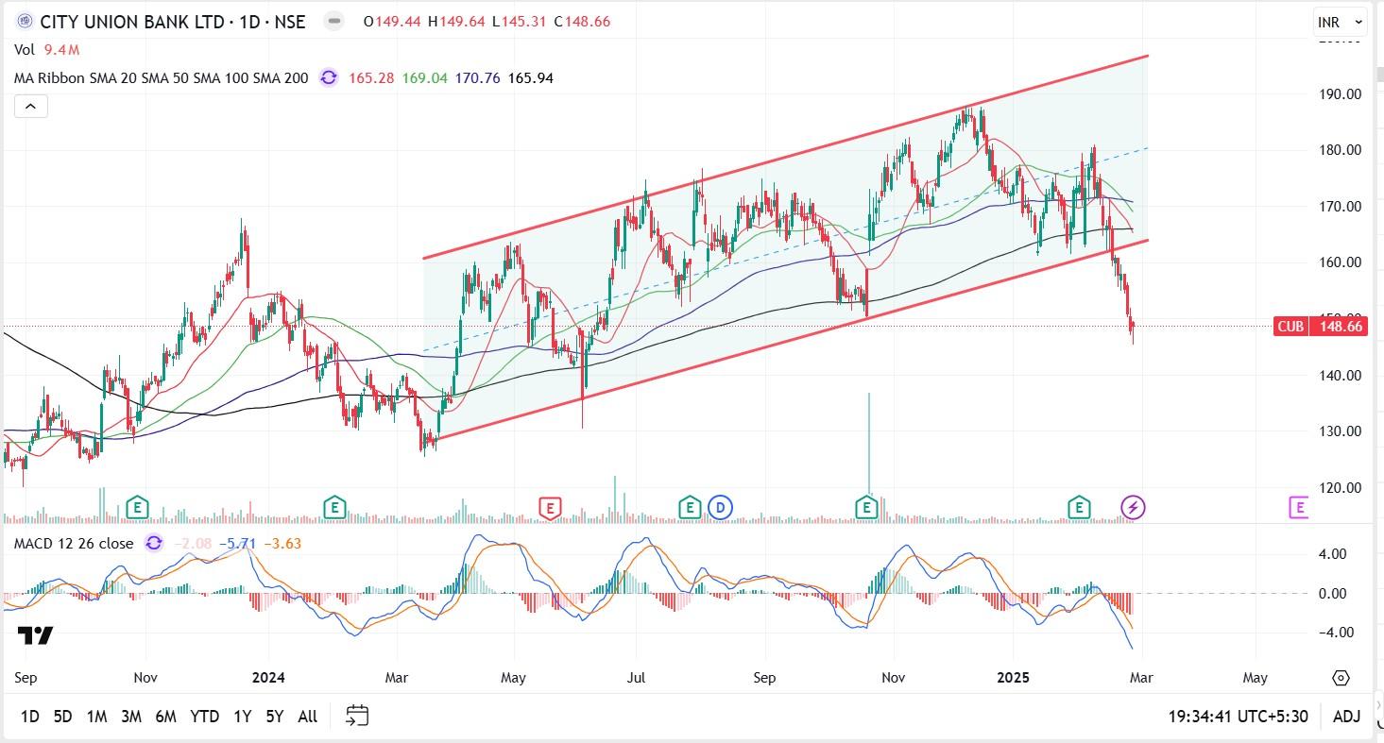This screenshot has height=743, width=1384.
Task: Select the 6M time range
Action: pos(165,717)
